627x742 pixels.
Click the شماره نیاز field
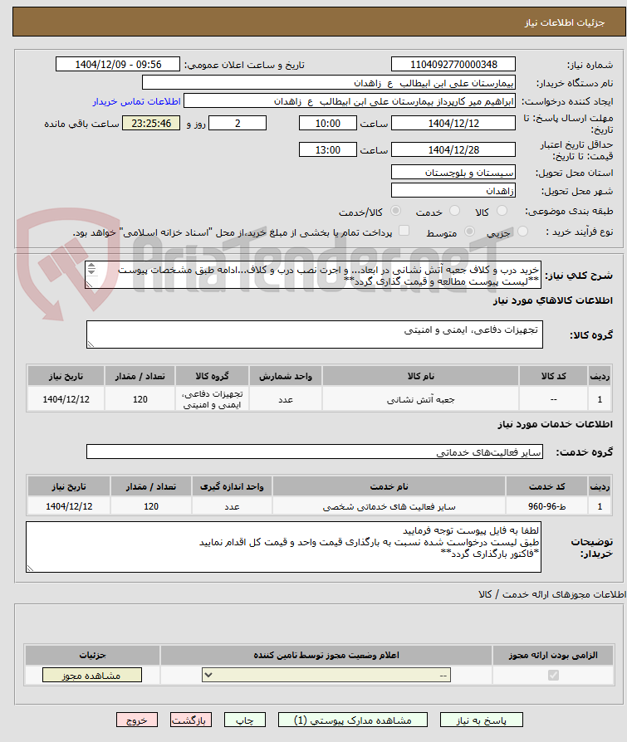click(x=453, y=65)
